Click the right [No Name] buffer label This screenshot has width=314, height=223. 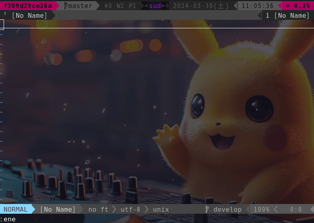point(291,15)
